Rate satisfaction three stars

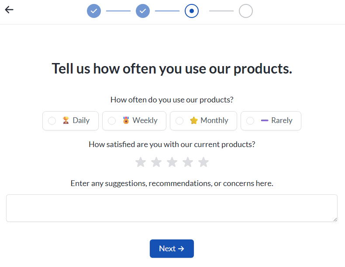click(x=172, y=162)
